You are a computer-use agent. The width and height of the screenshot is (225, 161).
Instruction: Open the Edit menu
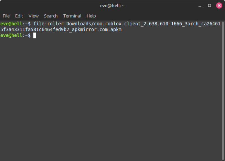click(19, 16)
